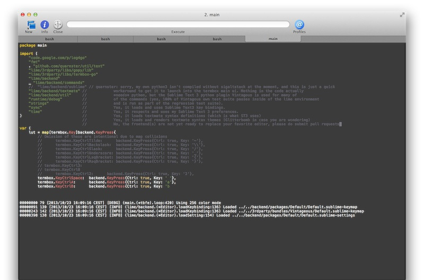Click the red close window button
This screenshot has height=280, width=424.
pos(23,15)
